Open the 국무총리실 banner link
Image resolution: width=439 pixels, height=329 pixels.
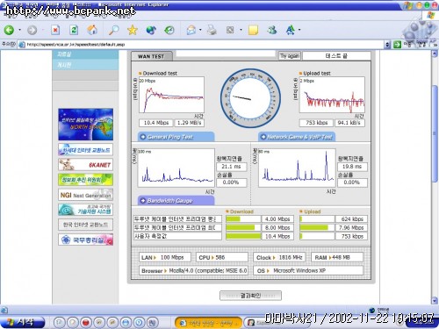[x=85, y=240]
